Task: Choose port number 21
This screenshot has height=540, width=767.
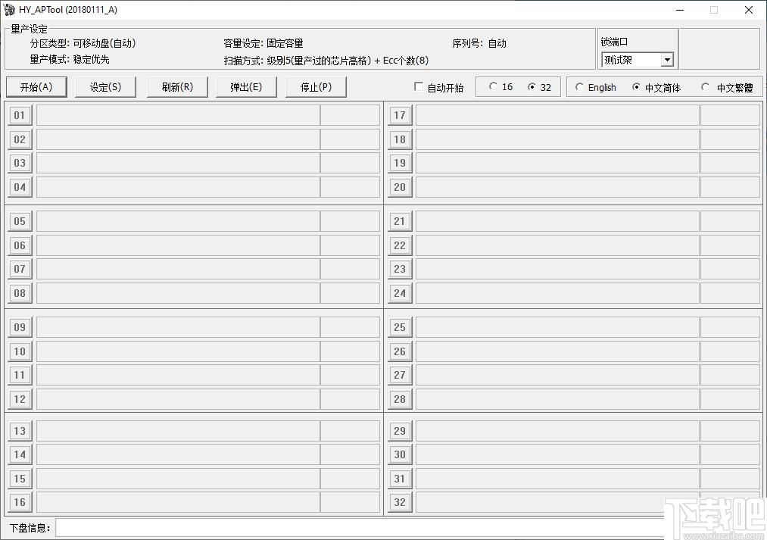Action: (400, 221)
